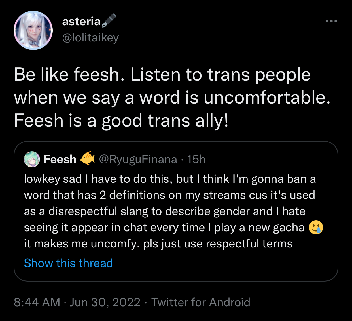This screenshot has width=352, height=321.
Task: Click the 'Be like feesh' tweet line
Action: pos(162,75)
